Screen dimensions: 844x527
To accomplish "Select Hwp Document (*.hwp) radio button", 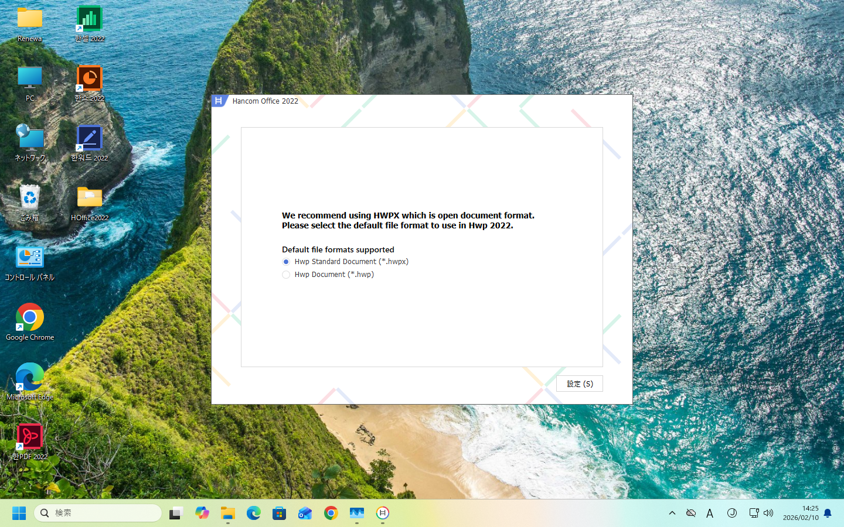I will [x=286, y=275].
